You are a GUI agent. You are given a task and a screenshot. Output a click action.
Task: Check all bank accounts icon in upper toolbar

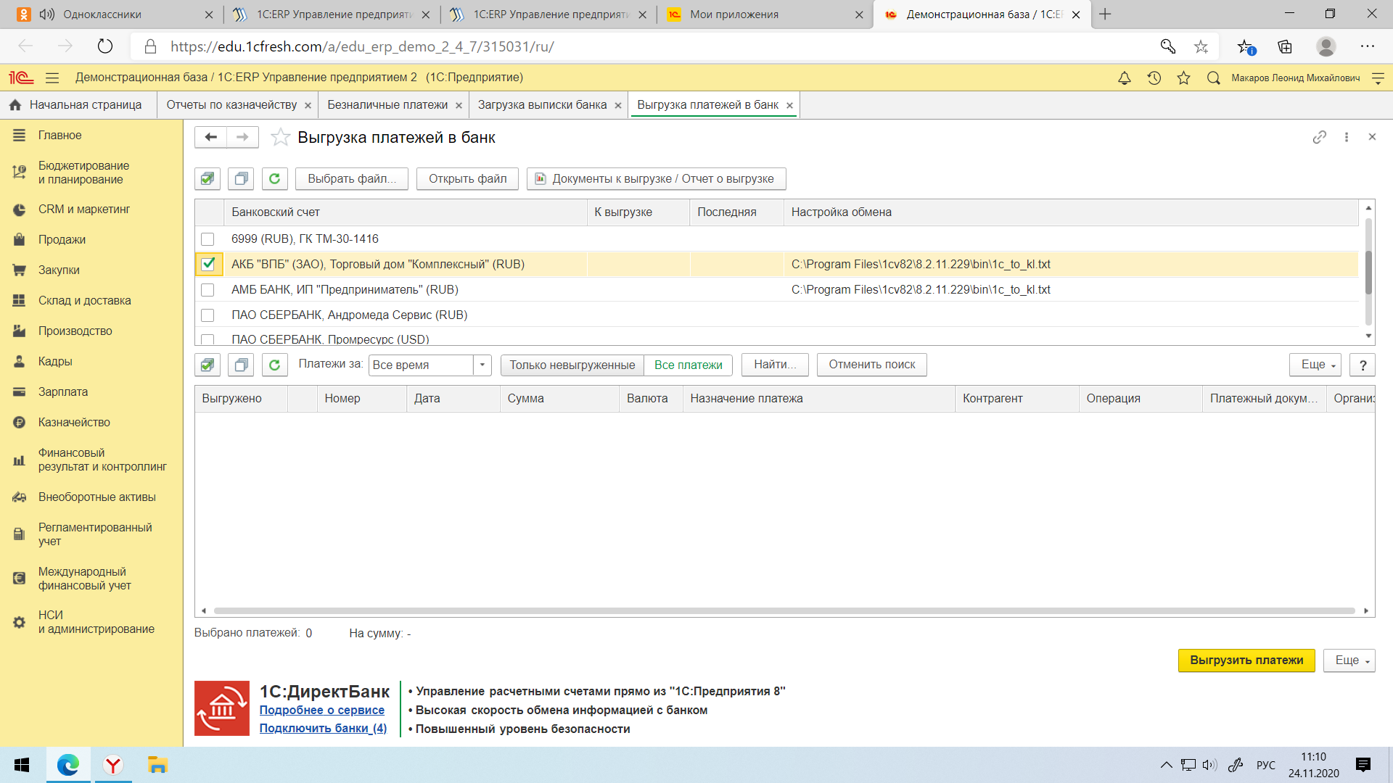207,178
